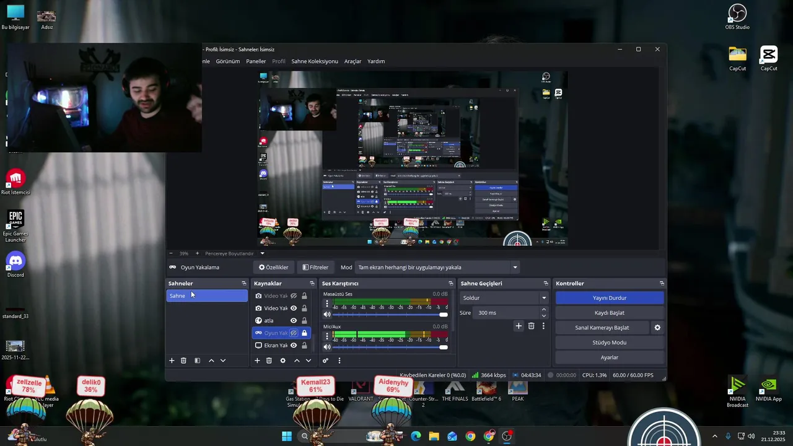
Task: Move selected source down in Kaynaklar
Action: (309, 361)
